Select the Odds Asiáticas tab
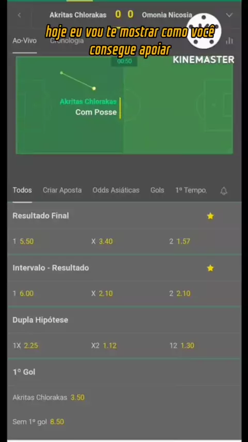 pos(116,190)
